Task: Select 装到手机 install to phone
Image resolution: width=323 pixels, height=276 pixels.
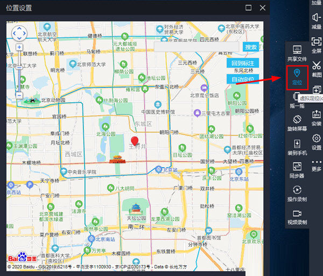Action: click(297, 146)
